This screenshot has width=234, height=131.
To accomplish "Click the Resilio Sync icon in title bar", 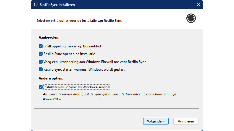I will [x=36, y=4].
